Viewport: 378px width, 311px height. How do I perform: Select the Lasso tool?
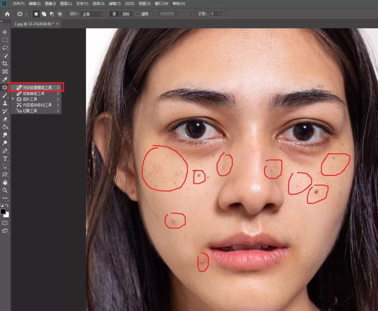click(5, 48)
